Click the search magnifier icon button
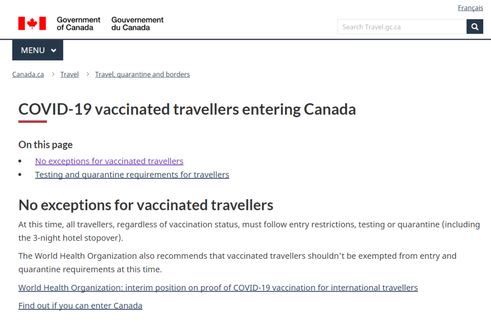Screen dimensions: 491x322 point(474,27)
